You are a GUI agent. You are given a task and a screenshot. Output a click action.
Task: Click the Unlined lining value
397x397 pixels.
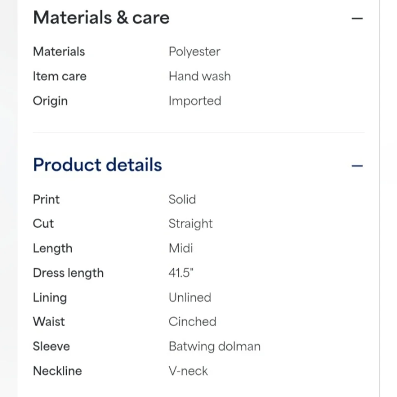click(x=190, y=297)
